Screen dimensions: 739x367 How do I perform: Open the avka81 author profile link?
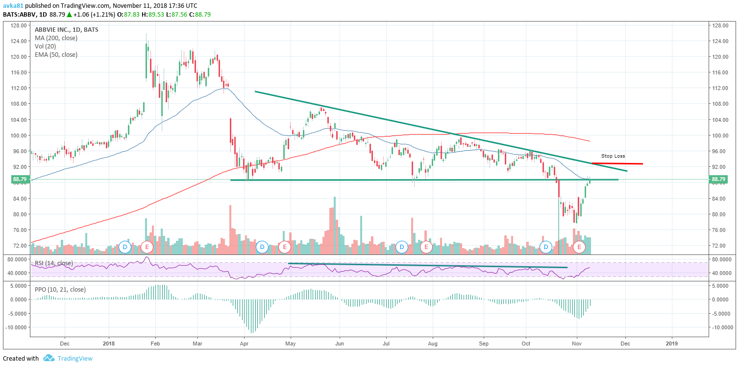point(14,5)
